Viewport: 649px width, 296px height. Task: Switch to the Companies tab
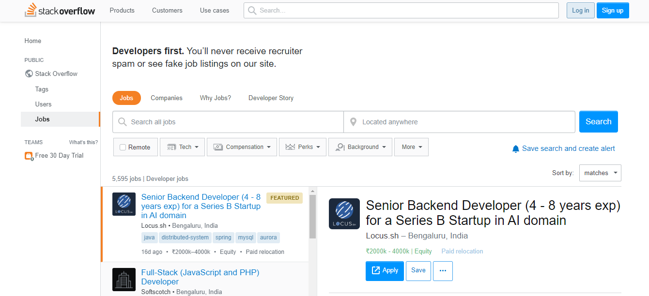tap(167, 98)
